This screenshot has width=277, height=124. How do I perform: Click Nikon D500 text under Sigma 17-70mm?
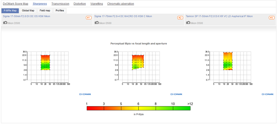[x=105, y=23]
